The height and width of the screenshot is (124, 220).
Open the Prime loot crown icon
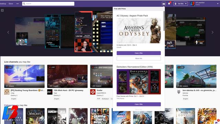(x=164, y=4)
